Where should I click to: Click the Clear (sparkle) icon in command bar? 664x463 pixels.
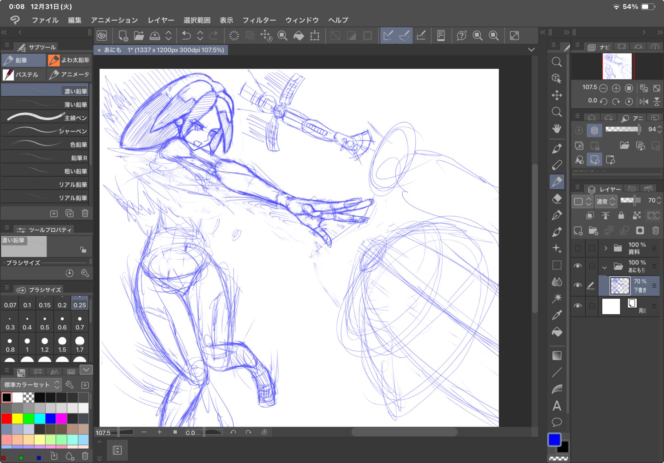234,35
